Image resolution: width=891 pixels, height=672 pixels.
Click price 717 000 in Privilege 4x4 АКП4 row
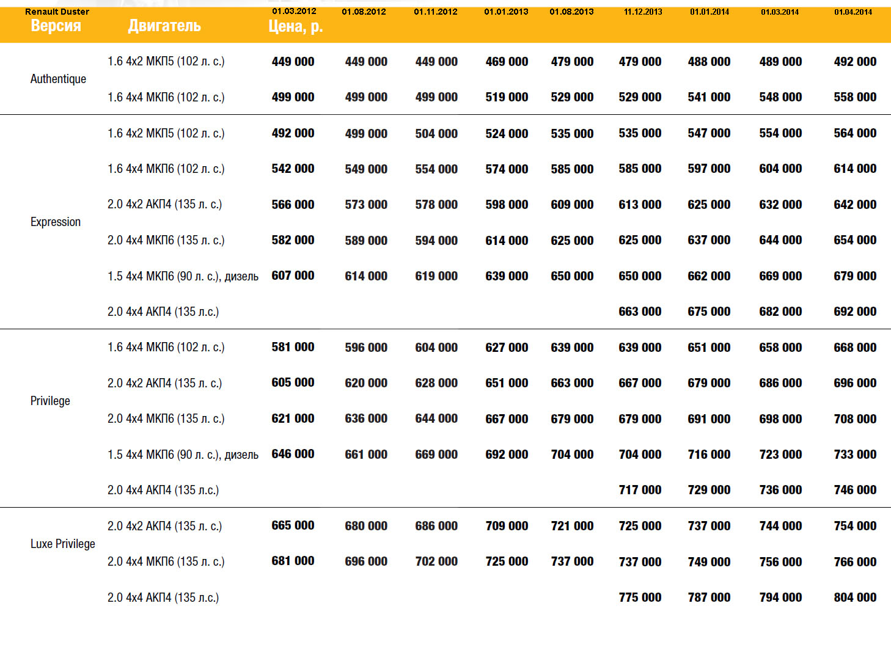[640, 490]
